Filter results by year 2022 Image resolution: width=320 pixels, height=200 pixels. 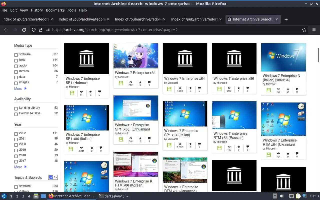pyautogui.click(x=16, y=134)
